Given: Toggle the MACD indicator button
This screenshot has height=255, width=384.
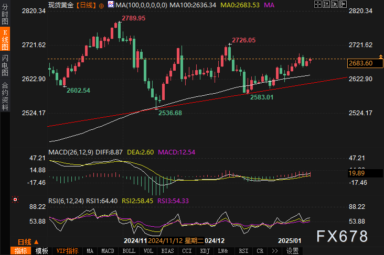Looking at the screenshot, I should pyautogui.click(x=108, y=251).
